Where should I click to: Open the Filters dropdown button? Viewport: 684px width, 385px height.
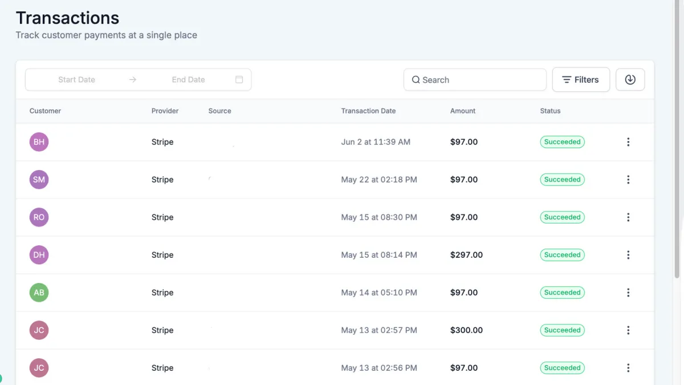pos(581,80)
